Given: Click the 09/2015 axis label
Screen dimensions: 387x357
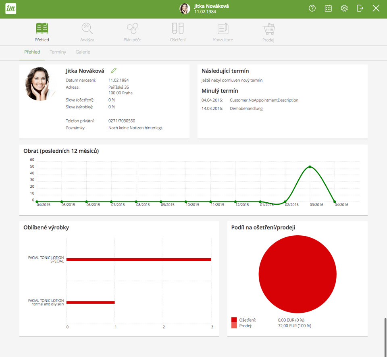Looking at the screenshot, I should 168,205.
